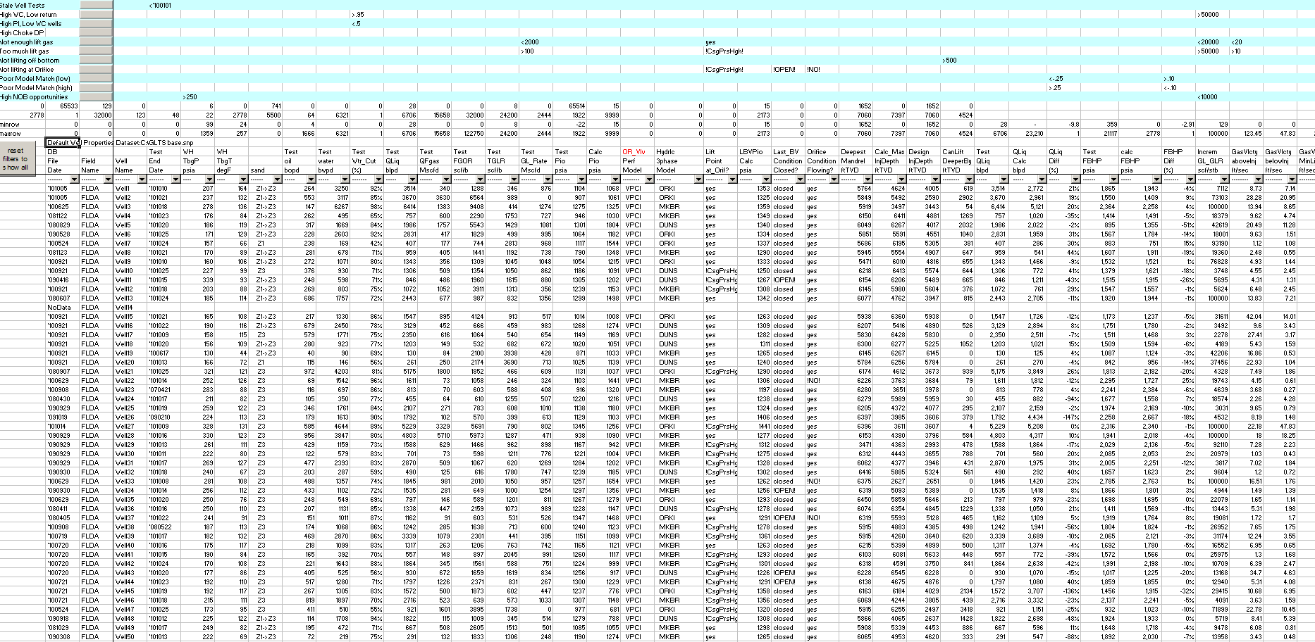The width and height of the screenshot is (1315, 642).
Task: Open the Test QLiq blpd filter dropdown
Action: [x=413, y=180]
